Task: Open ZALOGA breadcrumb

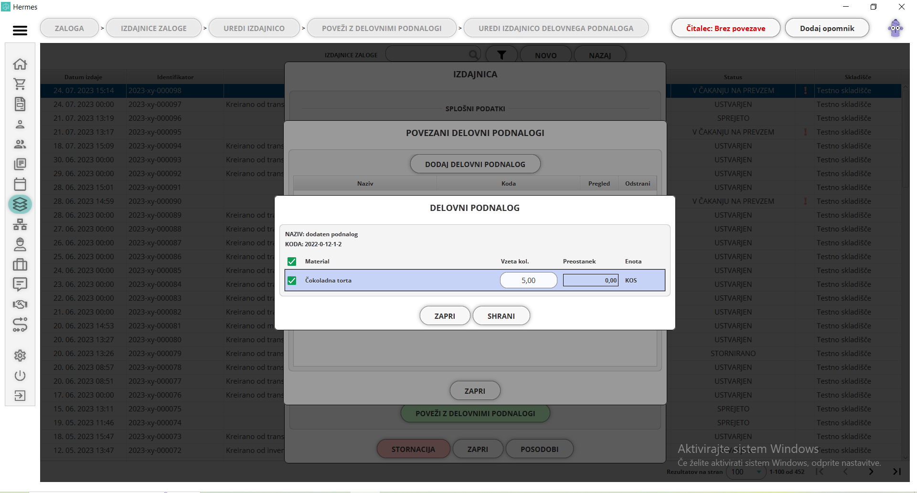Action: click(x=69, y=28)
